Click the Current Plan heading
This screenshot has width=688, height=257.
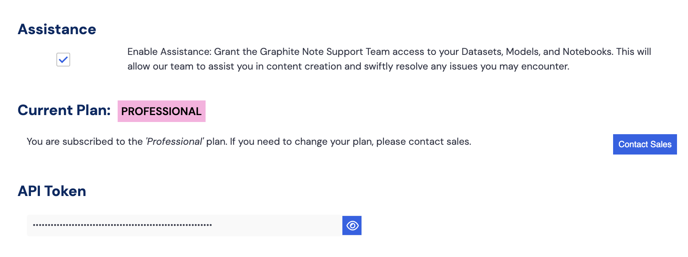(x=64, y=110)
